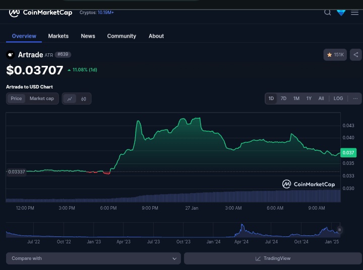The width and height of the screenshot is (363, 270).
Task: Toggle chart to Price view
Action: 16,99
